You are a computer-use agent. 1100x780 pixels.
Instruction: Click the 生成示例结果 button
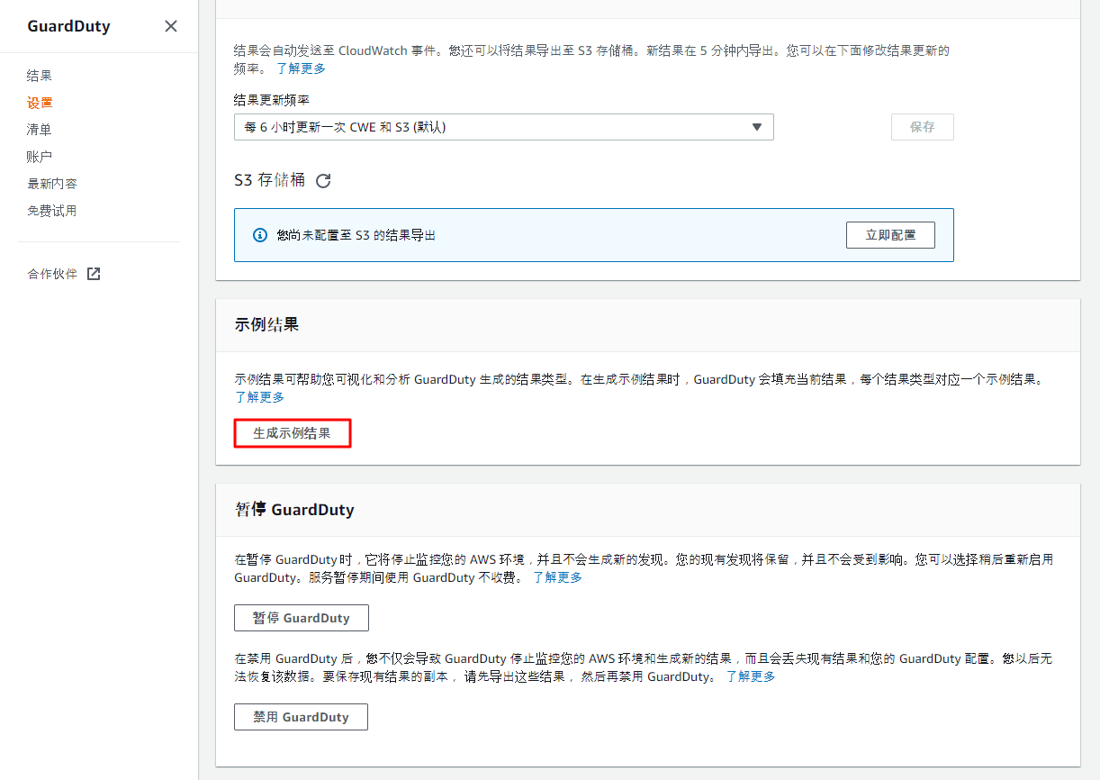tap(292, 433)
